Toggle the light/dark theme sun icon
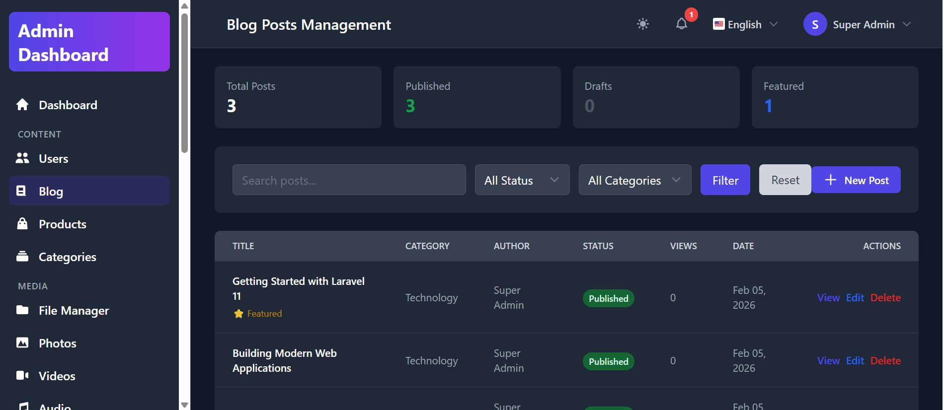Viewport: 944px width, 410px height. [642, 24]
